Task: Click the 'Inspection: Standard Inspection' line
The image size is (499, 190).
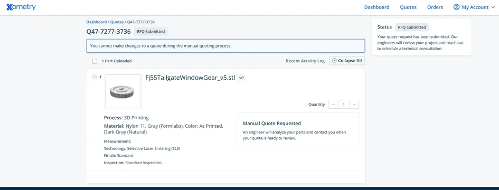Action: (x=133, y=163)
